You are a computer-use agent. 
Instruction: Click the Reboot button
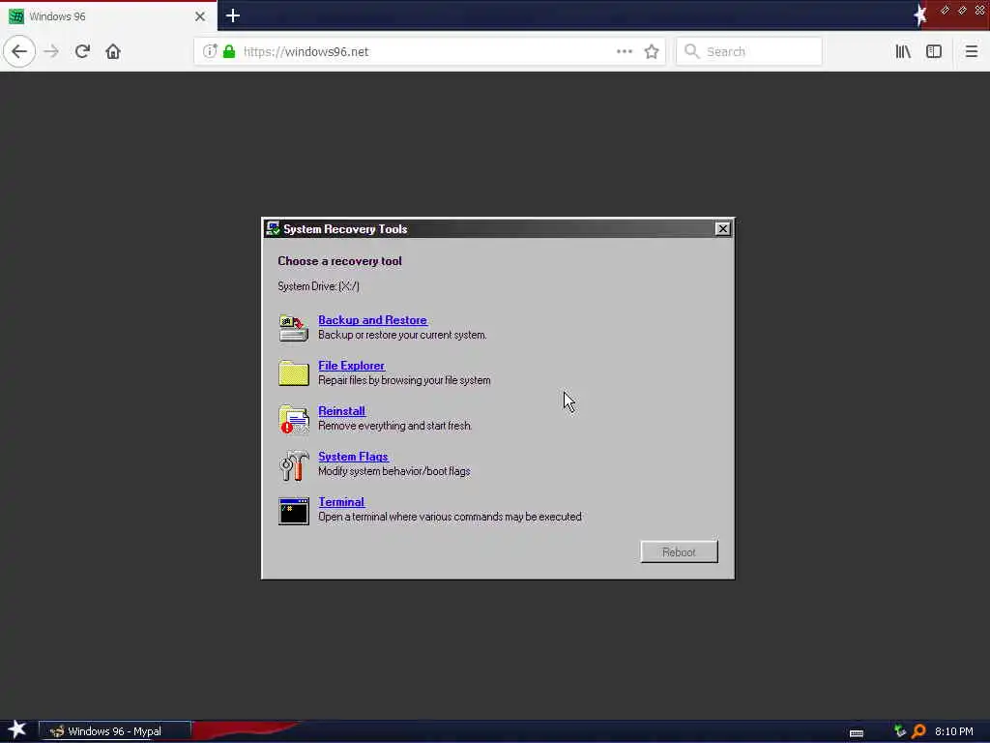click(679, 552)
